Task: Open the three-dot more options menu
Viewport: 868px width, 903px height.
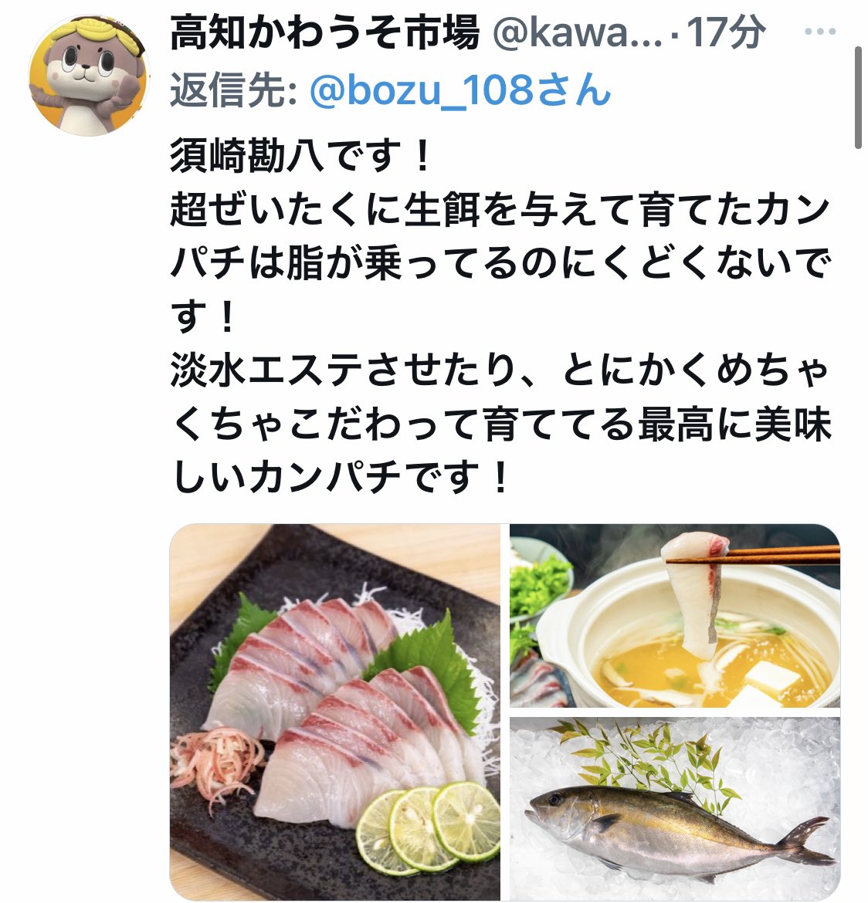Action: [819, 32]
